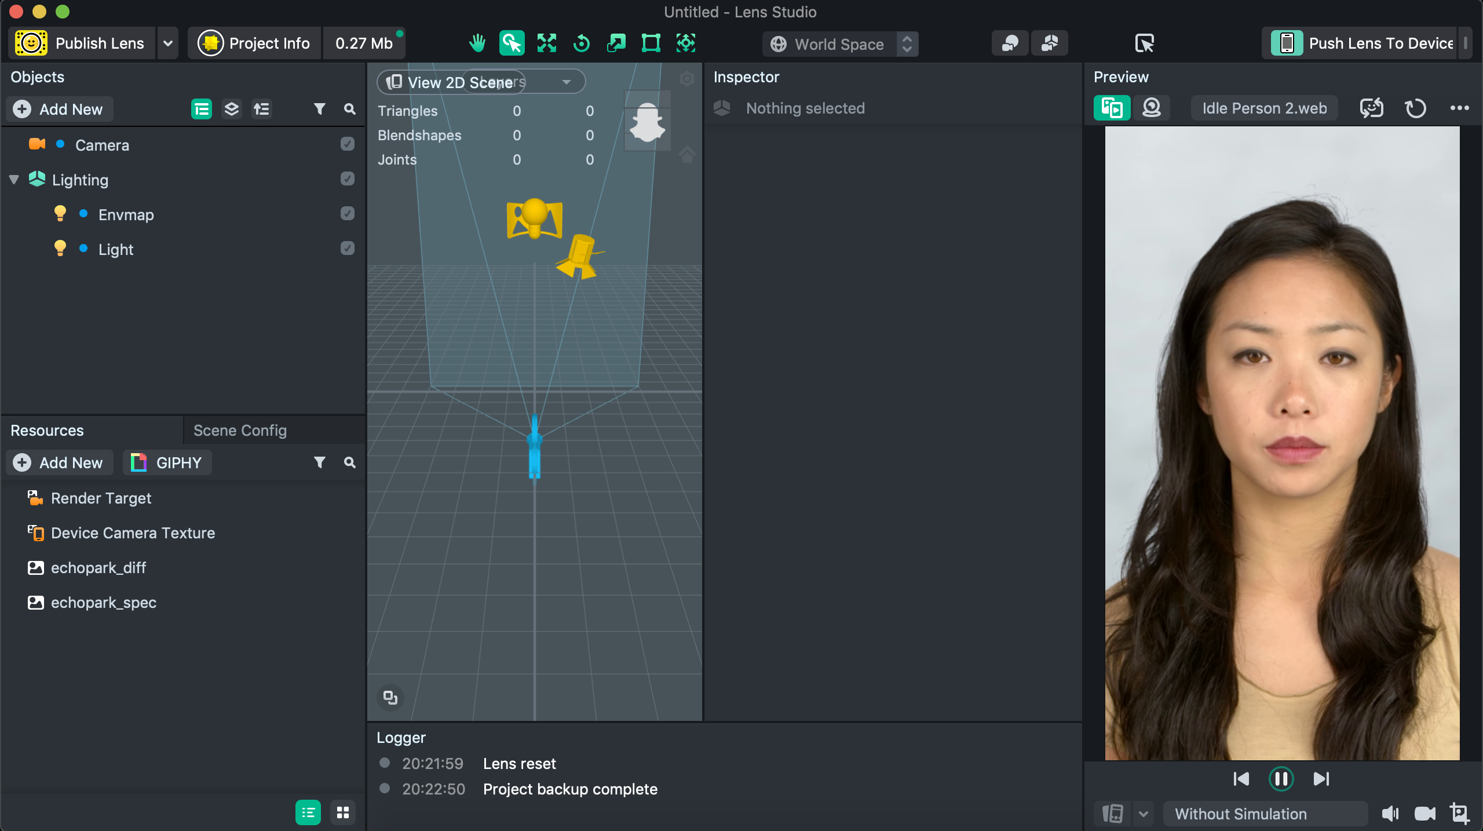Screen dimensions: 1483x831
Task: Switch Objects panel to layers view
Action: tap(232, 109)
